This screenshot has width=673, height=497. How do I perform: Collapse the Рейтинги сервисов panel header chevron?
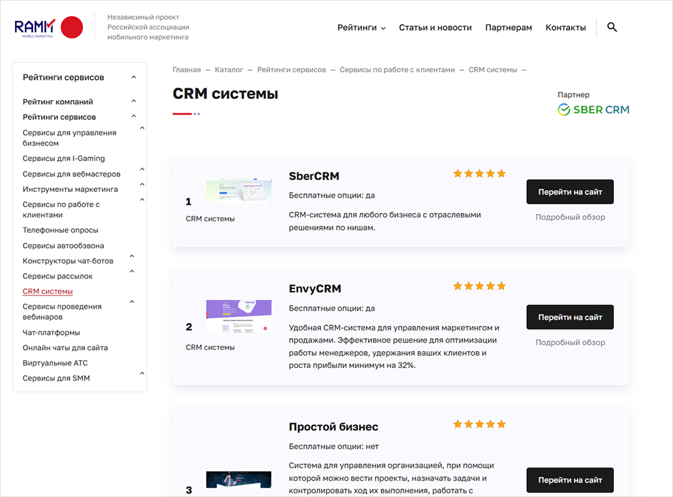[x=134, y=77]
